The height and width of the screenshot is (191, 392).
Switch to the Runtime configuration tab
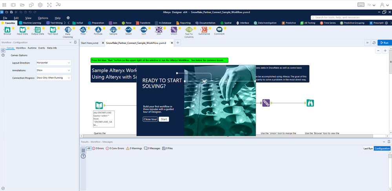(x=32, y=48)
